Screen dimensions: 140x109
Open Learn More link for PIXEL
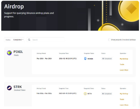point(124,70)
